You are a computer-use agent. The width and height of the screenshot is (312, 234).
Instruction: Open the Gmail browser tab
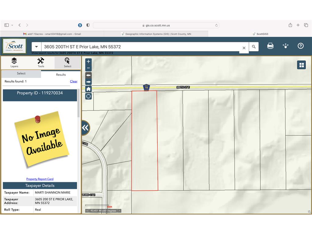click(x=52, y=34)
